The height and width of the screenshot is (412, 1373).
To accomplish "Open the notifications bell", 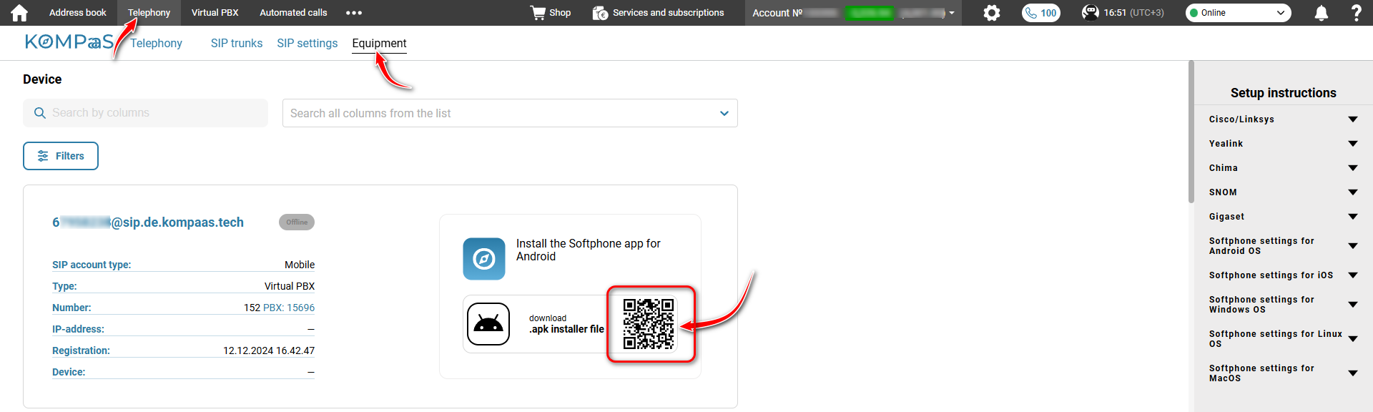I will 1321,13.
